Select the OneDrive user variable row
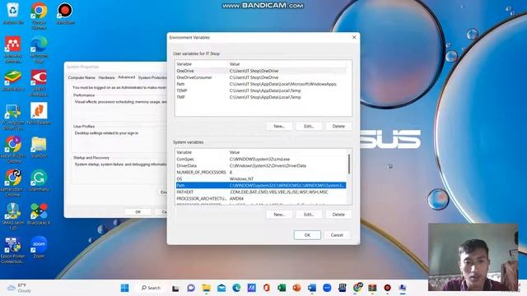The height and width of the screenshot is (296, 527). [x=261, y=71]
